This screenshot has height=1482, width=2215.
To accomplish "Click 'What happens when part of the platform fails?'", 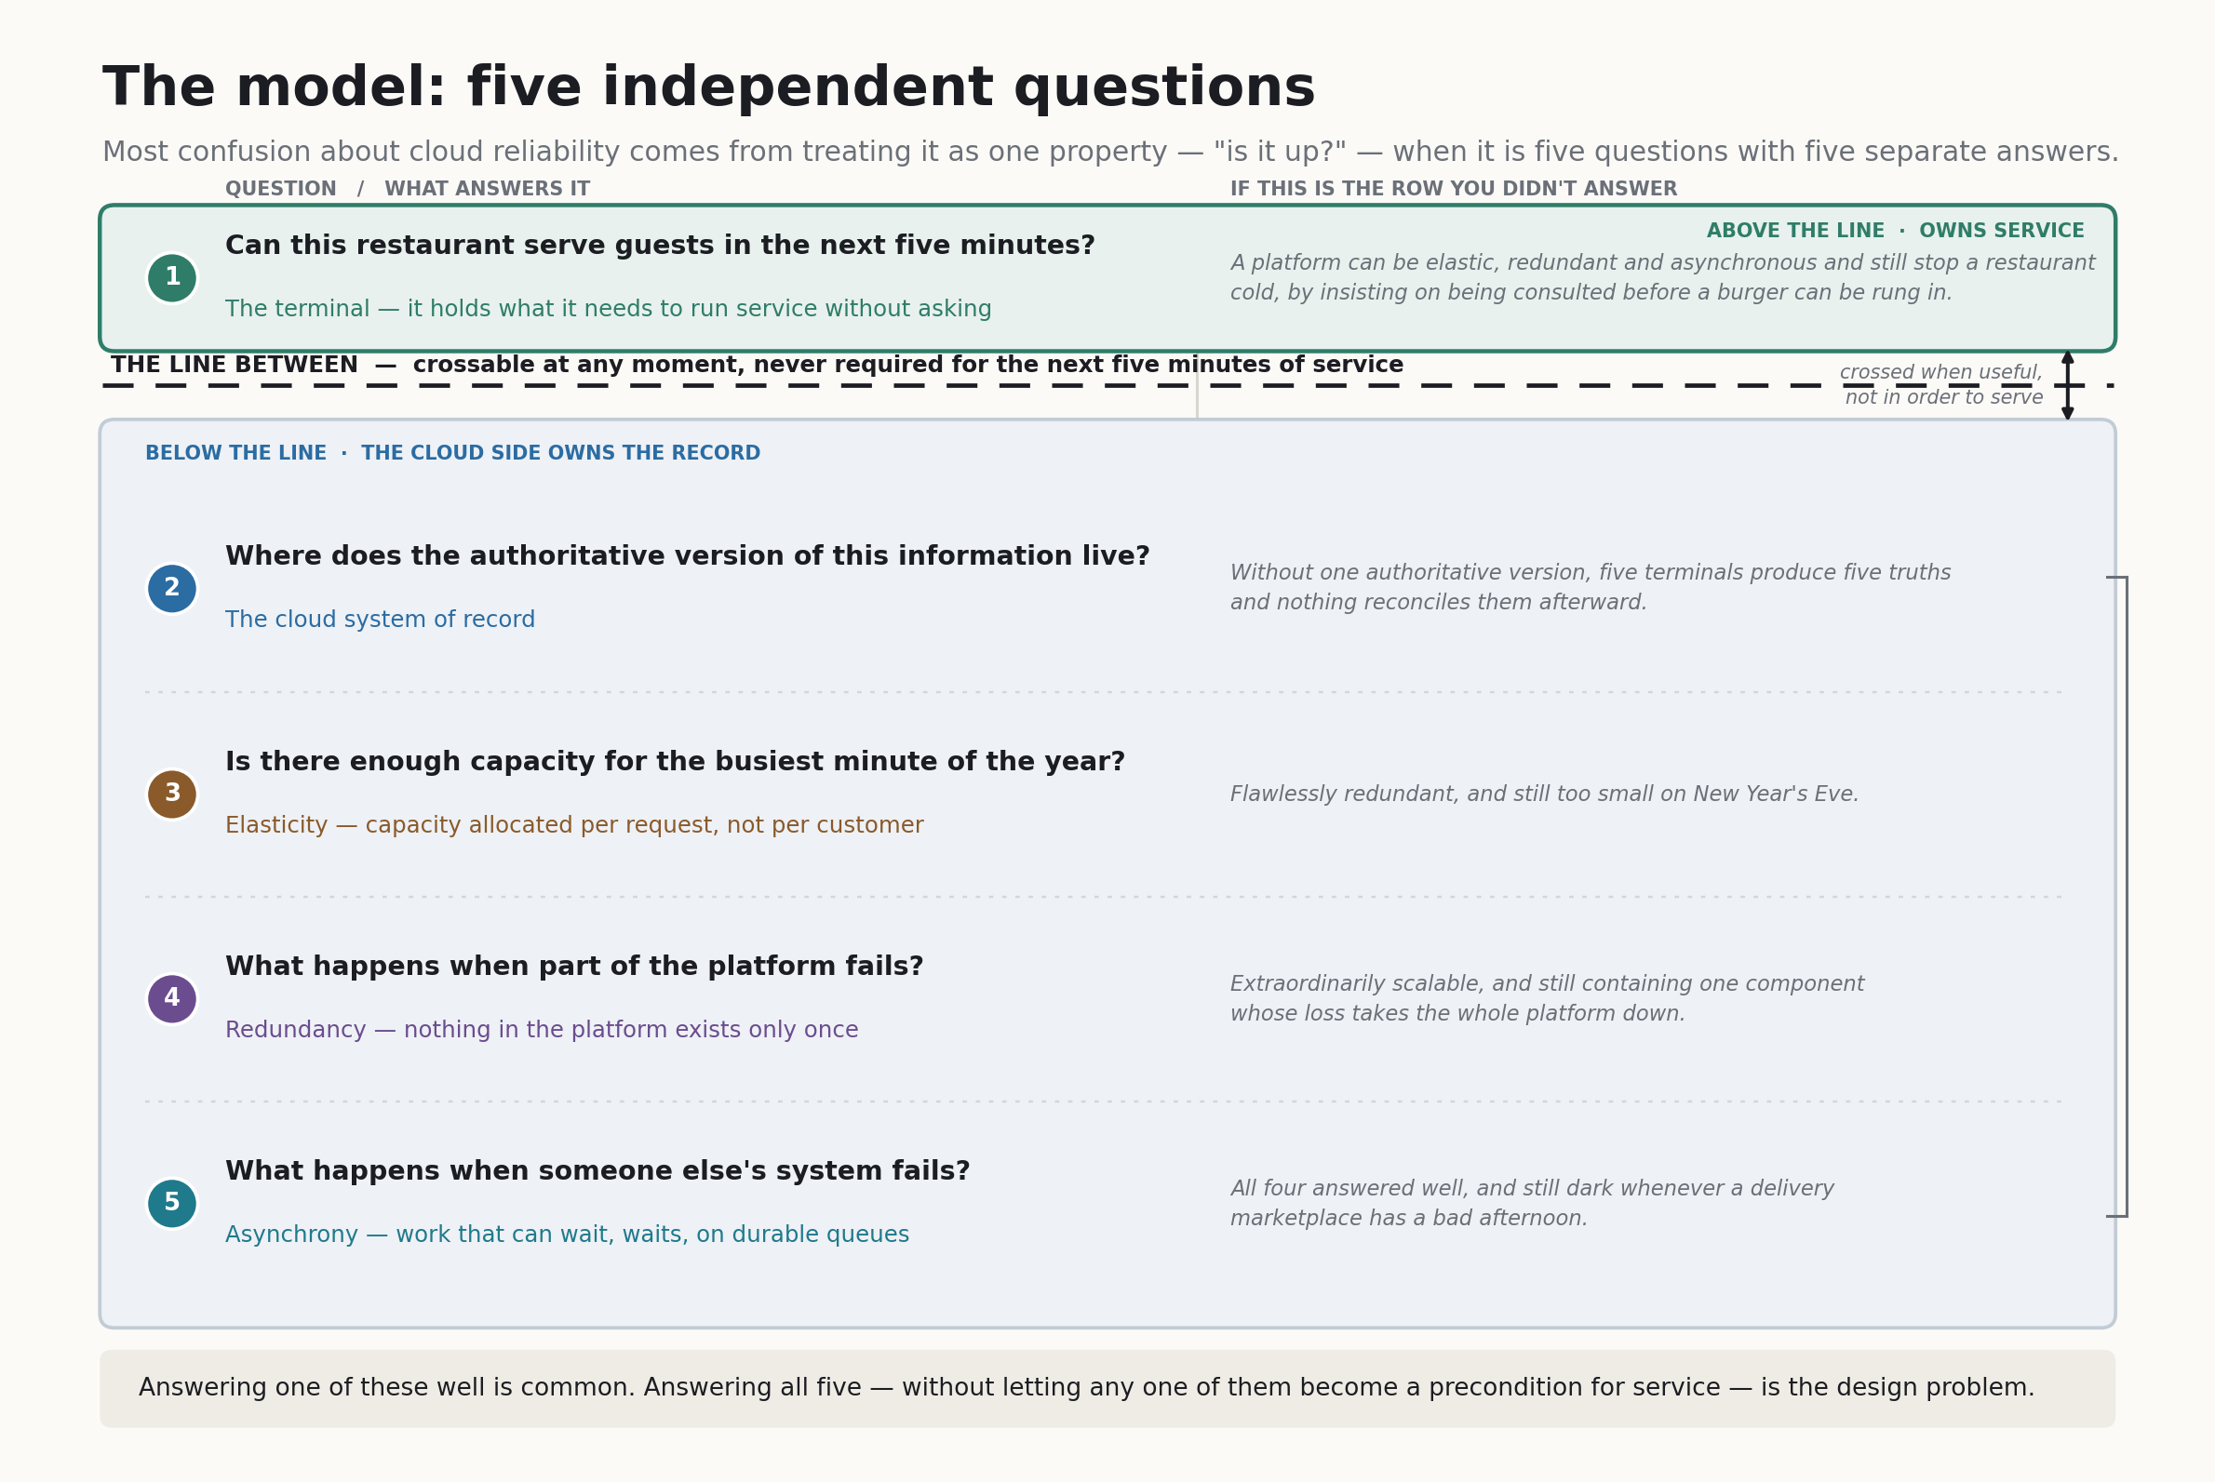I will click(574, 967).
